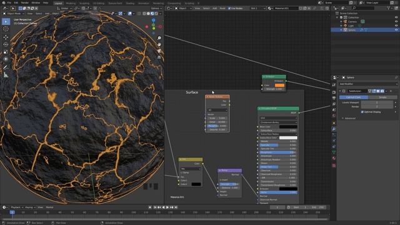Toggle the Use Nodes checkbox

point(229,8)
